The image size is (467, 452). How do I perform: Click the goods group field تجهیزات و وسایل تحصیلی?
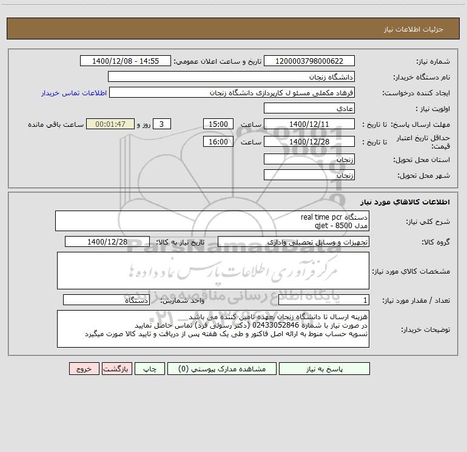294,241
